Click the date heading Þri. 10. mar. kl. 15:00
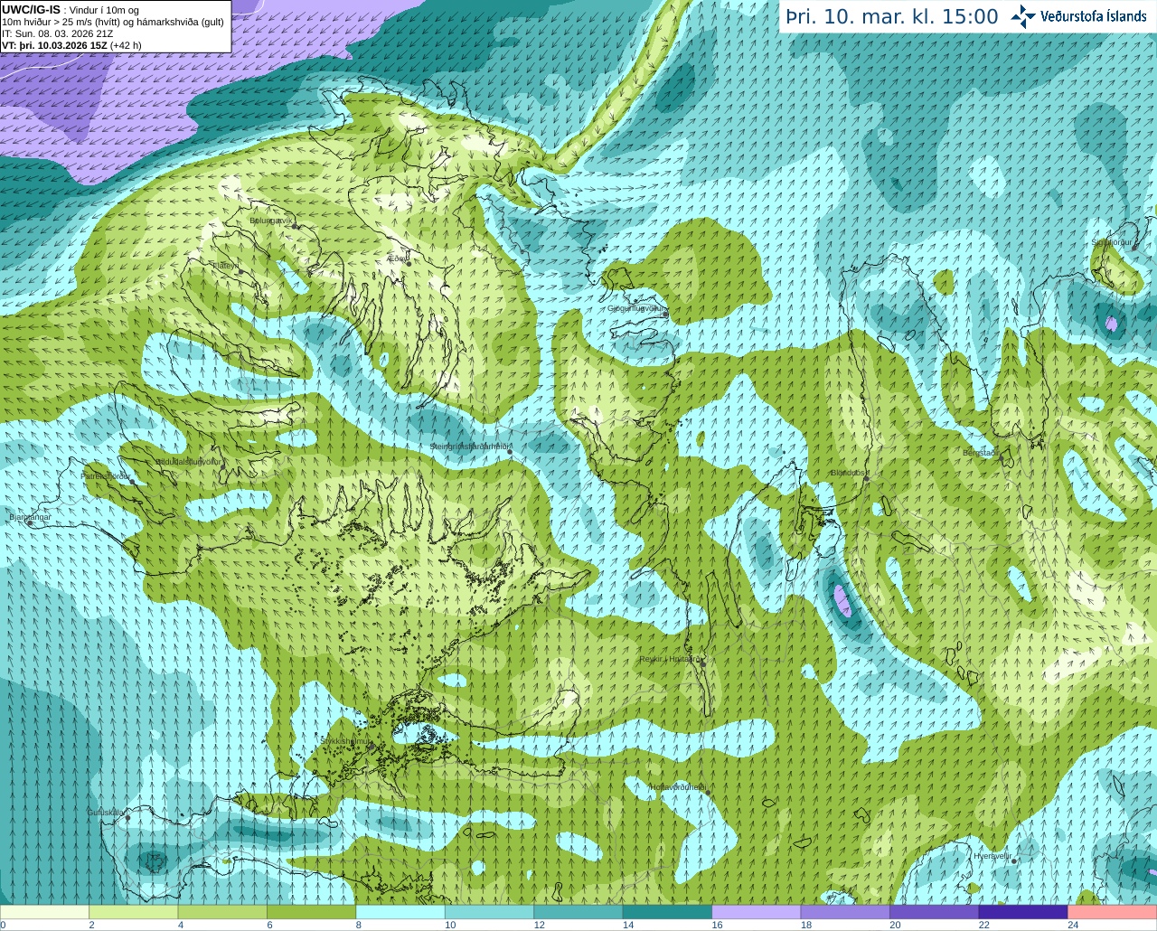This screenshot has width=1157, height=931. [892, 17]
